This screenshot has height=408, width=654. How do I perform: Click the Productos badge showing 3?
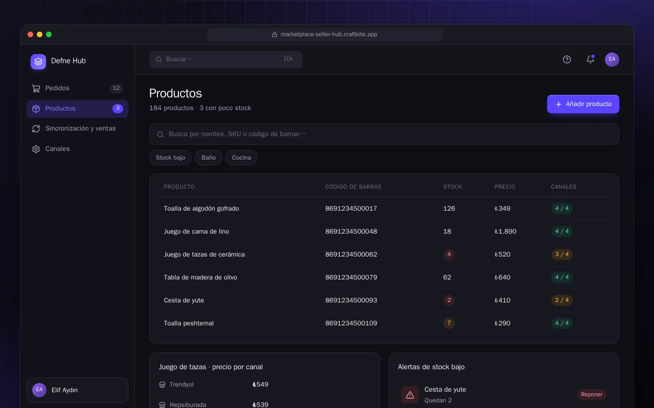[118, 108]
